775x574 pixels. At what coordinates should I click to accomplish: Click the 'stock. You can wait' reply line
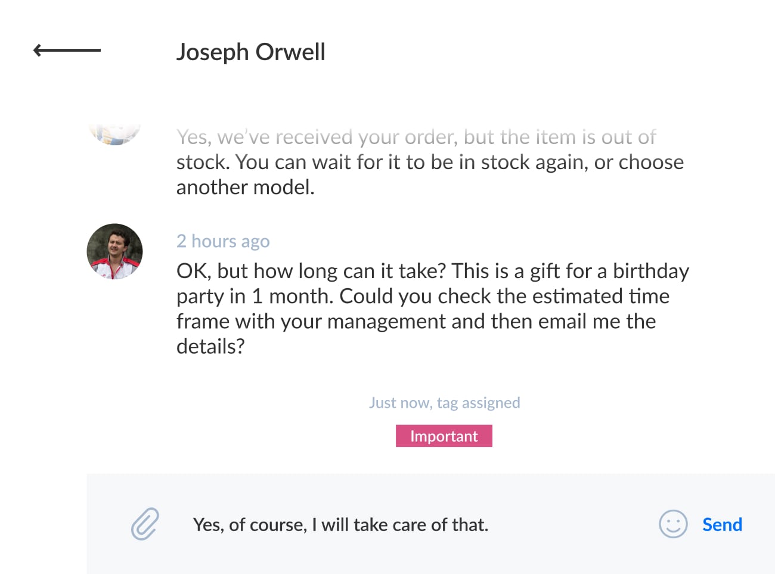pyautogui.click(x=429, y=162)
